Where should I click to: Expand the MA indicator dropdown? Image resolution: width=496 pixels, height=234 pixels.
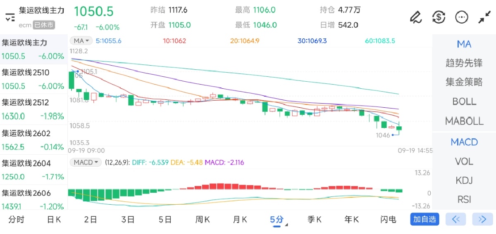(81, 40)
